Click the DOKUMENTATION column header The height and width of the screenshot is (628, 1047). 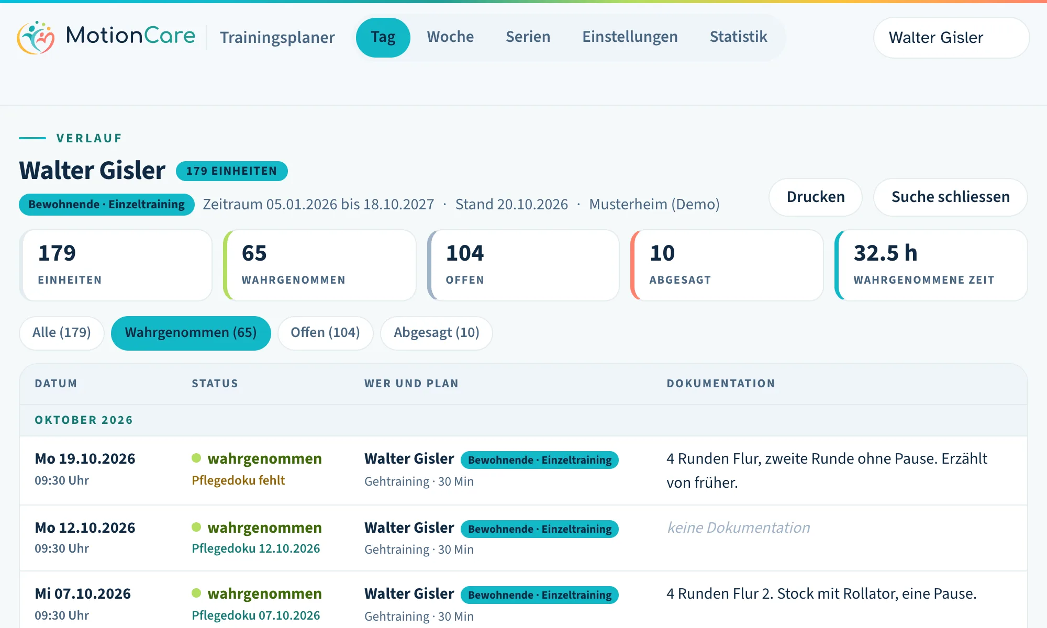point(721,384)
